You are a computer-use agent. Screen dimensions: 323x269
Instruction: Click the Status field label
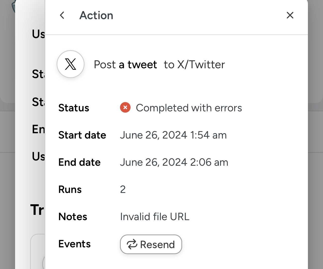[x=74, y=108]
